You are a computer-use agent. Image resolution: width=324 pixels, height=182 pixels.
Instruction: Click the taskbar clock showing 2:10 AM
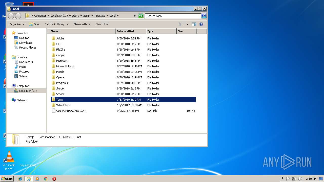click(311, 179)
